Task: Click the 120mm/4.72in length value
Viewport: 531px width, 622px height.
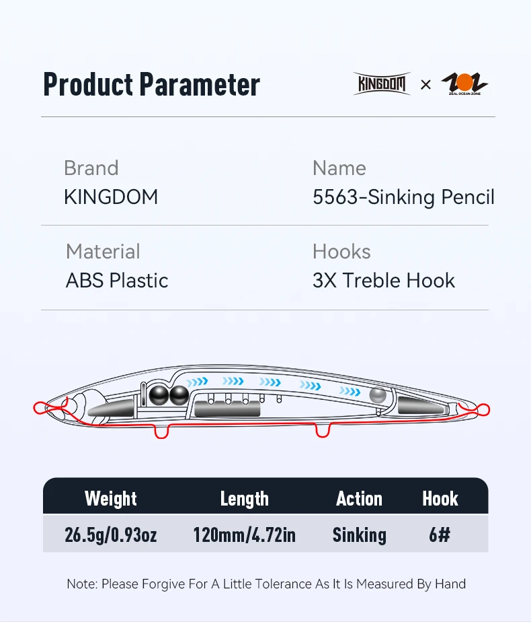Action: pos(245,535)
